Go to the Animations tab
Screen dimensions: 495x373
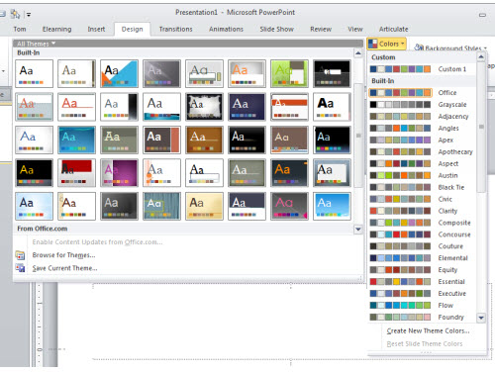coord(226,29)
